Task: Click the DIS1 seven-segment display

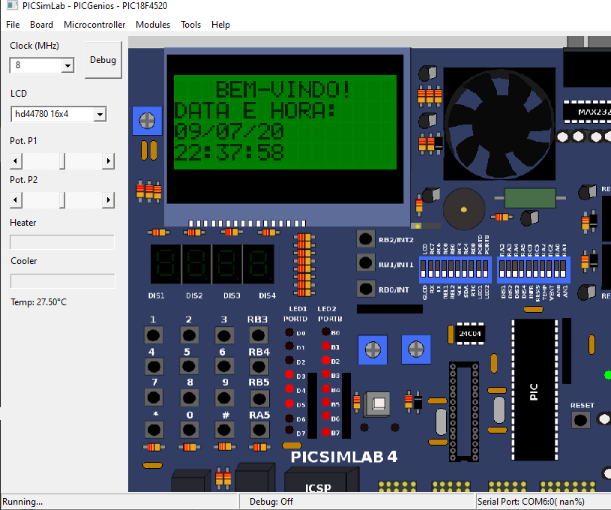Action: pos(165,264)
